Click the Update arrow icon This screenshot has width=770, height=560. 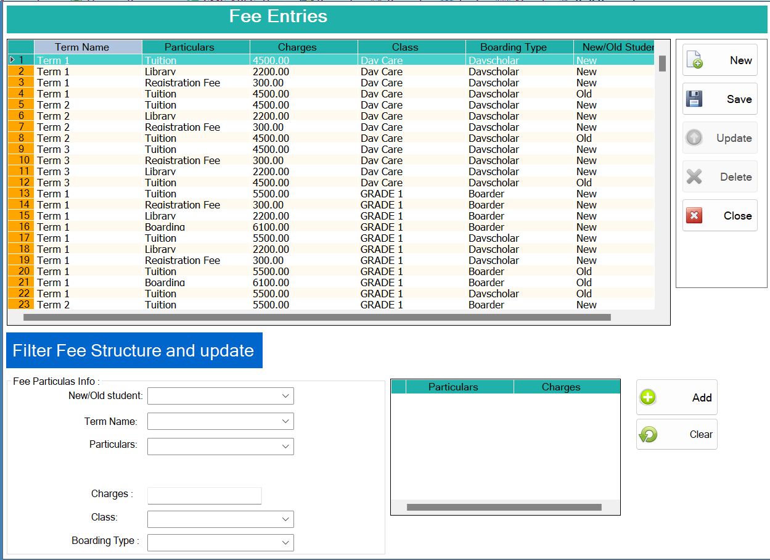[x=695, y=138]
